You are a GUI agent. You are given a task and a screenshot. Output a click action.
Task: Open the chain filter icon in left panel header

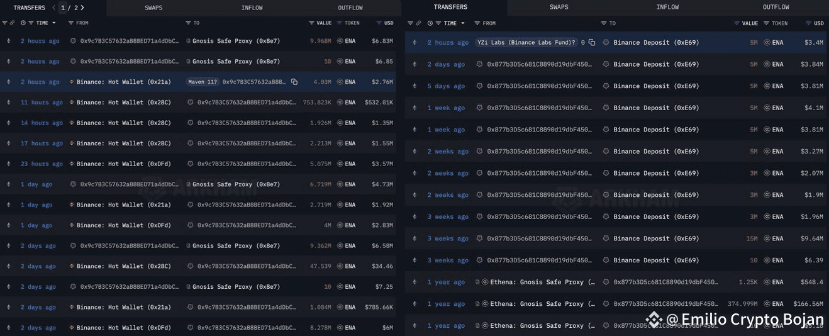tap(4, 23)
